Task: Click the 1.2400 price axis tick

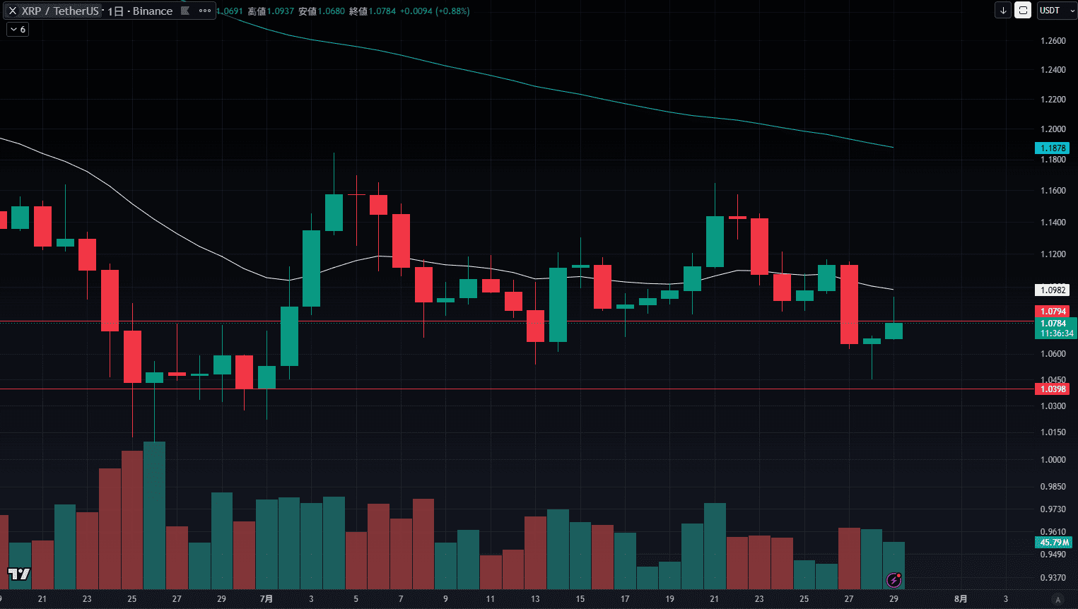Action: (1053, 70)
